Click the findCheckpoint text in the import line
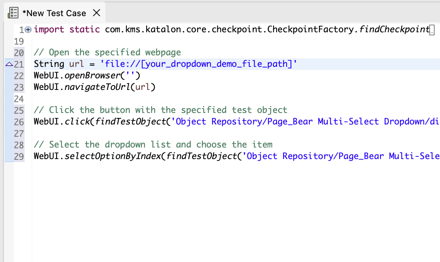The width and height of the screenshot is (440, 262). tap(393, 30)
